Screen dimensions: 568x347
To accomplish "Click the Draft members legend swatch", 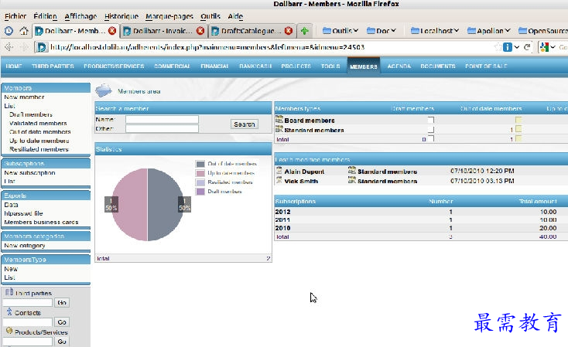I will pos(200,192).
